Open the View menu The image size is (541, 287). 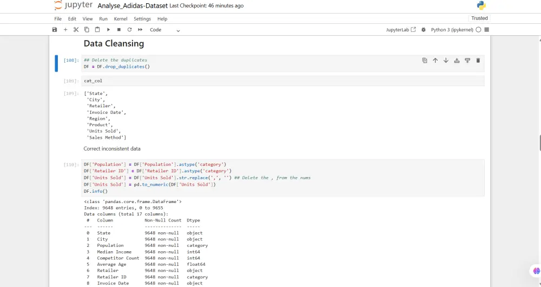pos(87,18)
